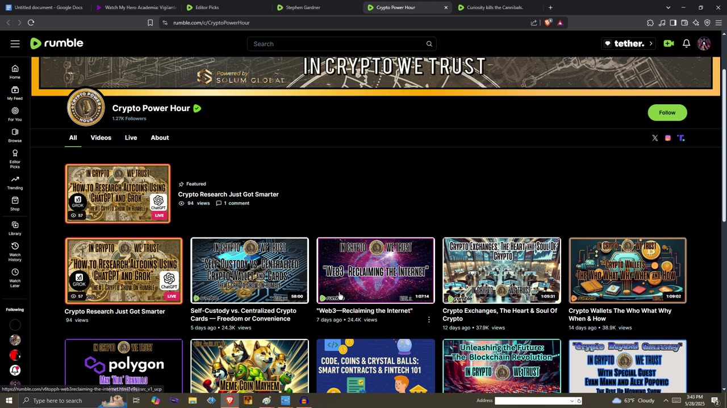Open the channel's Truth Social link
The image size is (727, 408).
click(x=681, y=138)
